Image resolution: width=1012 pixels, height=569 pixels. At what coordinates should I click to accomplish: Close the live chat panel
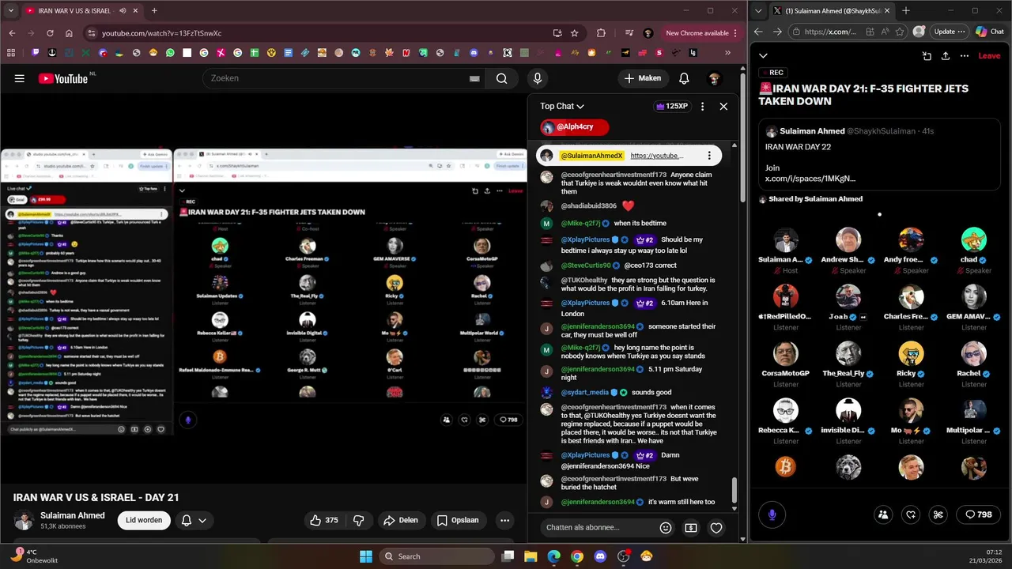[x=723, y=106]
